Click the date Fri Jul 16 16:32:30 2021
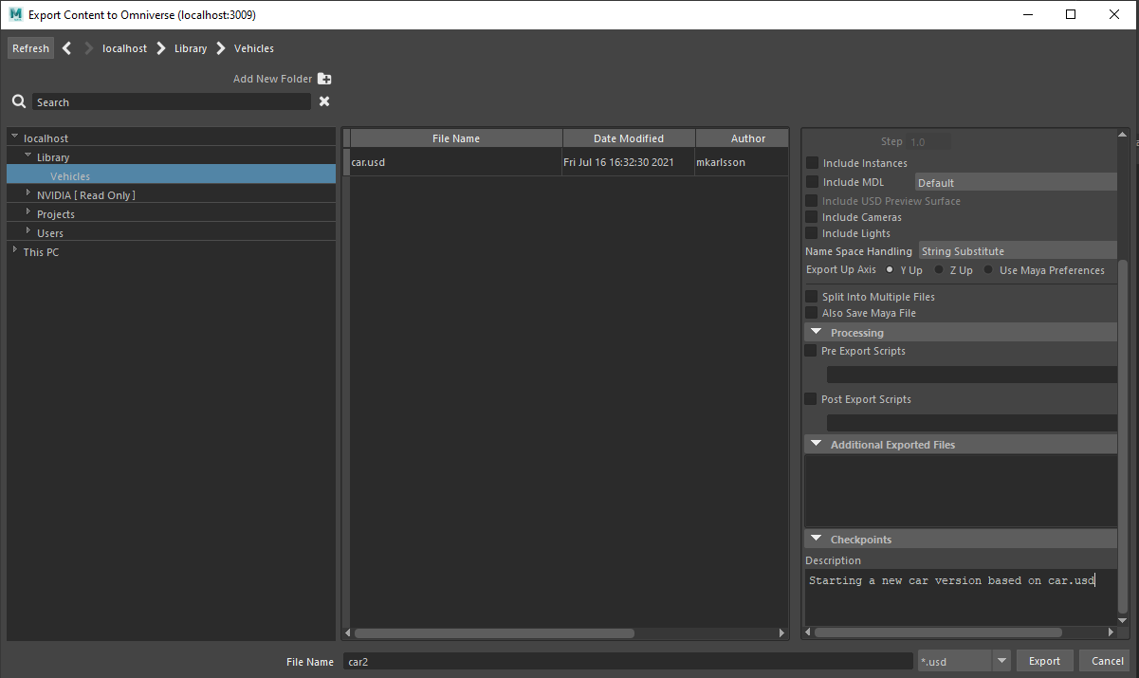 tap(618, 162)
